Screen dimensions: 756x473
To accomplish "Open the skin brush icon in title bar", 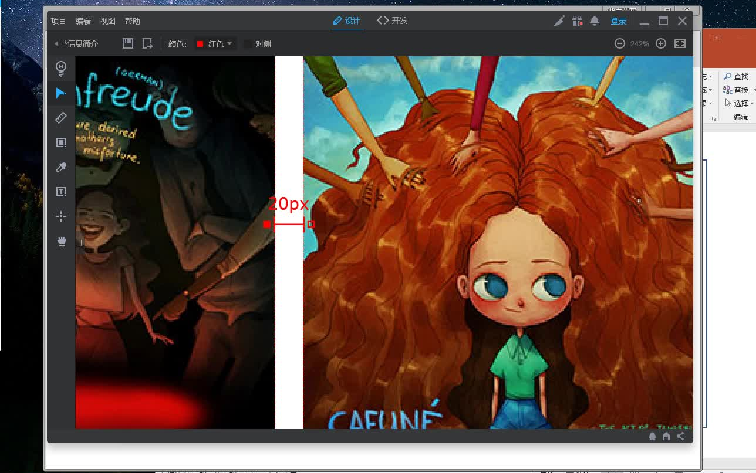I will pos(559,21).
